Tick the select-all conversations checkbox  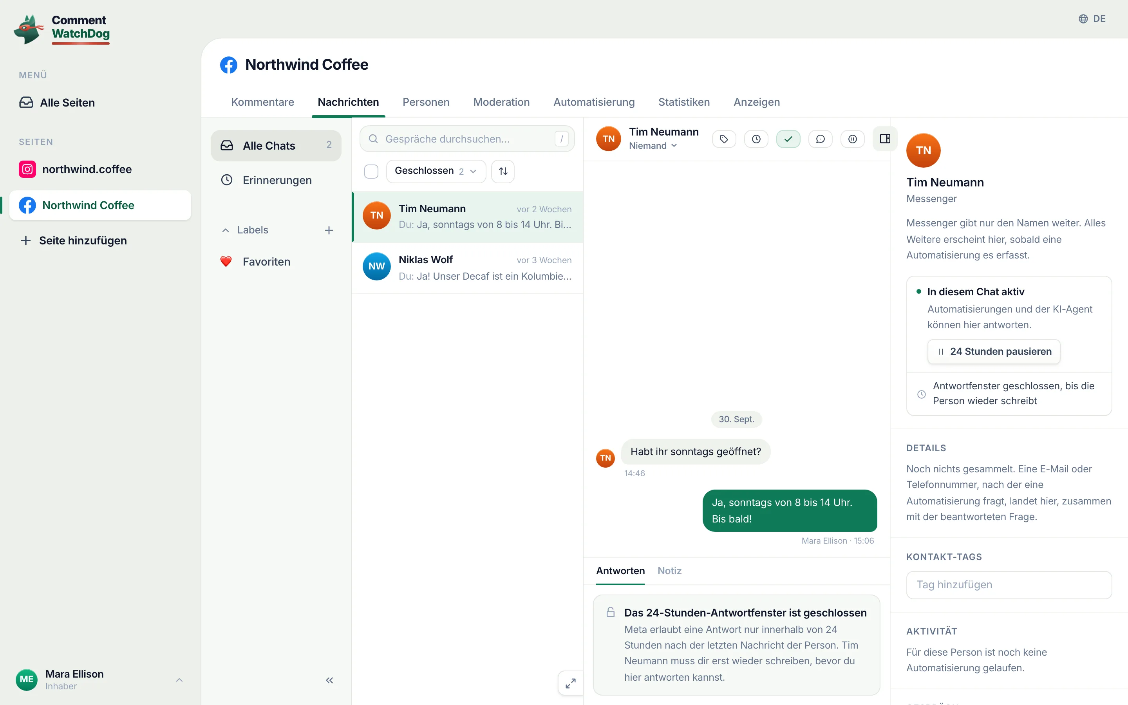371,171
